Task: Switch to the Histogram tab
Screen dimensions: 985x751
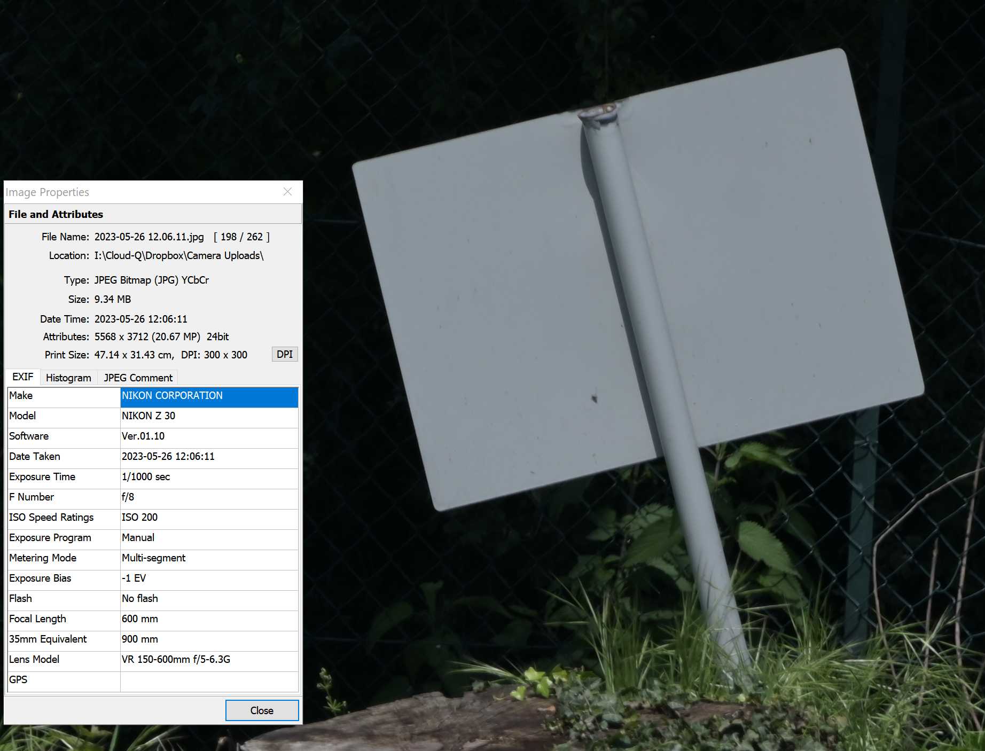Action: [68, 378]
